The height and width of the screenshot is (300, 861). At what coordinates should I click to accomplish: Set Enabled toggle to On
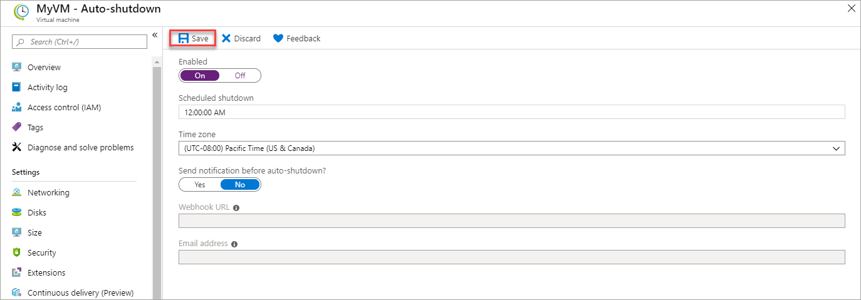click(x=200, y=75)
